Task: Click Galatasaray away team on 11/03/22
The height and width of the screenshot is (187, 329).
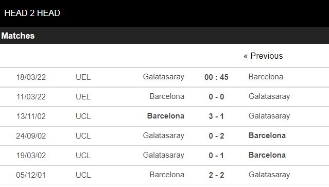Action: [269, 96]
